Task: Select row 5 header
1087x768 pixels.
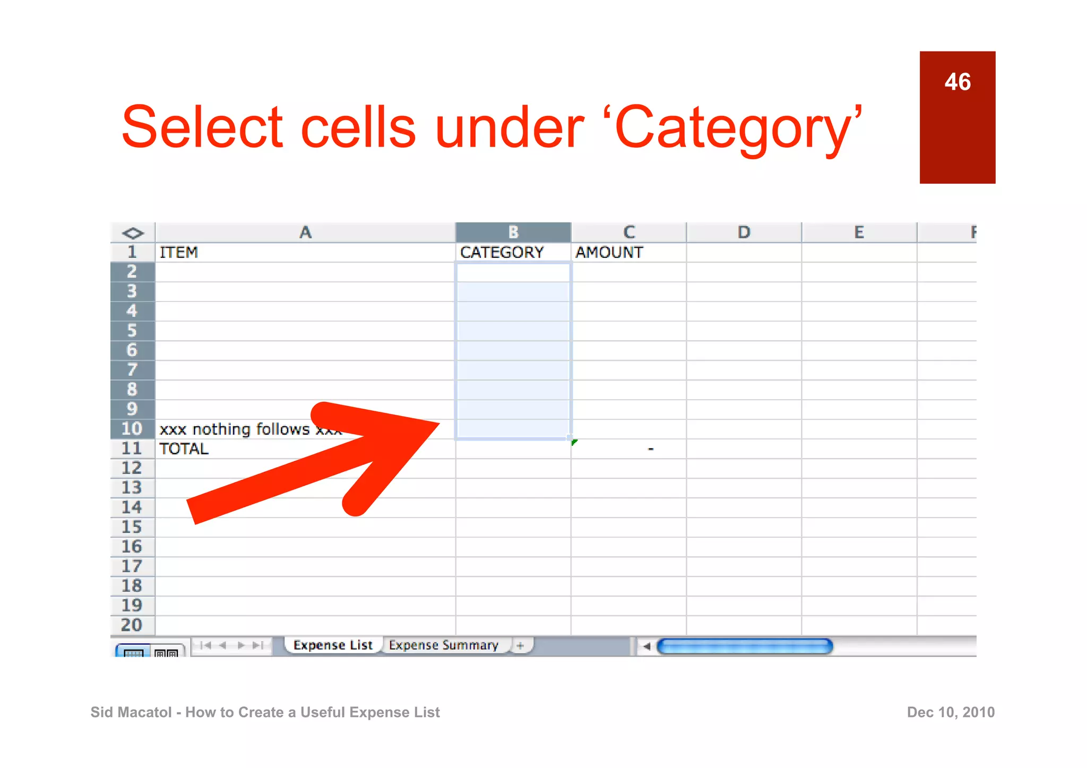Action: point(132,331)
